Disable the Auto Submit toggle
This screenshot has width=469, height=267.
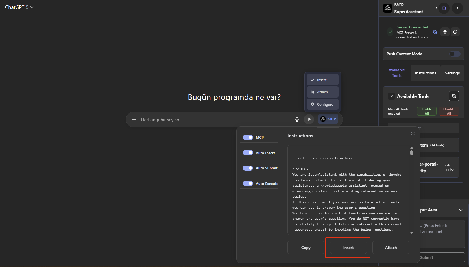pyautogui.click(x=248, y=168)
